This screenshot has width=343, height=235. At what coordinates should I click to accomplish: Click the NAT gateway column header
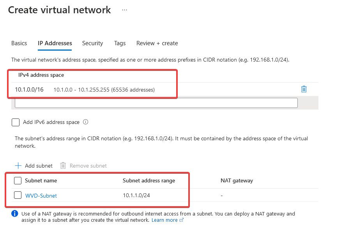(x=237, y=180)
